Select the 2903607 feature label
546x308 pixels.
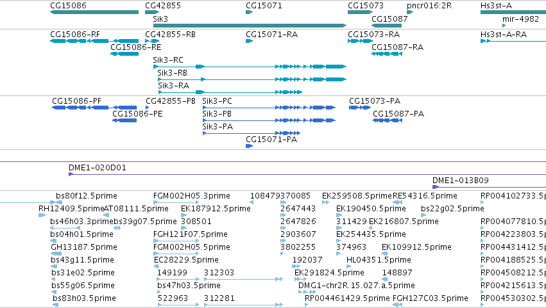(298, 234)
